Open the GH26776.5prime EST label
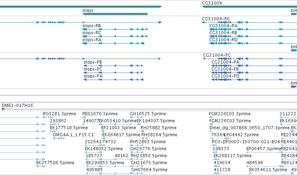Viewport: 297px width, 175px height. [x=148, y=149]
